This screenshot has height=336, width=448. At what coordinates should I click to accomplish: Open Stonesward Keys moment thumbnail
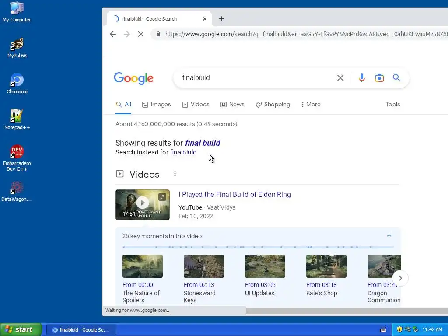coord(204,266)
